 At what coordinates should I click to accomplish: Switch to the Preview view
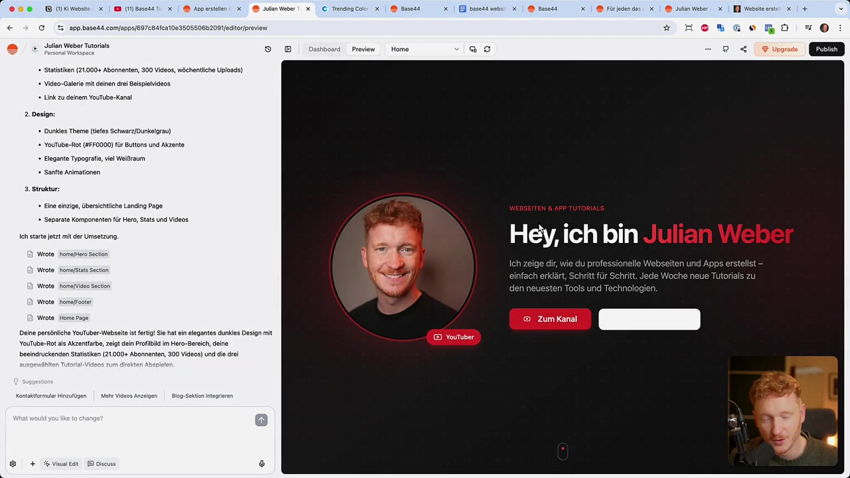coord(363,49)
